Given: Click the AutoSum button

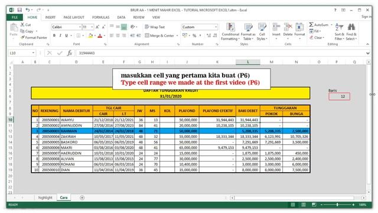Looking at the screenshot, I should [319, 25].
